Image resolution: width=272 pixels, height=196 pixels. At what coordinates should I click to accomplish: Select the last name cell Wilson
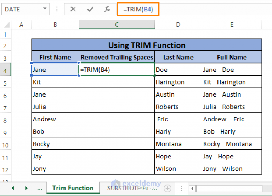(178, 168)
